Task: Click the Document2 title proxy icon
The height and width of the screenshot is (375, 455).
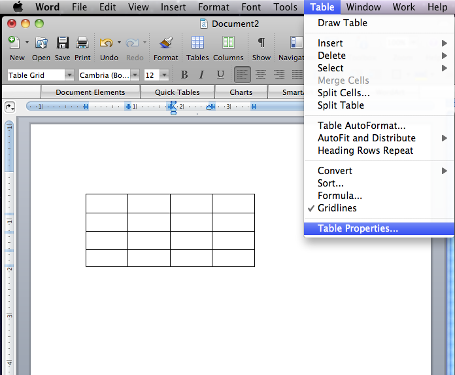Action: (x=204, y=24)
